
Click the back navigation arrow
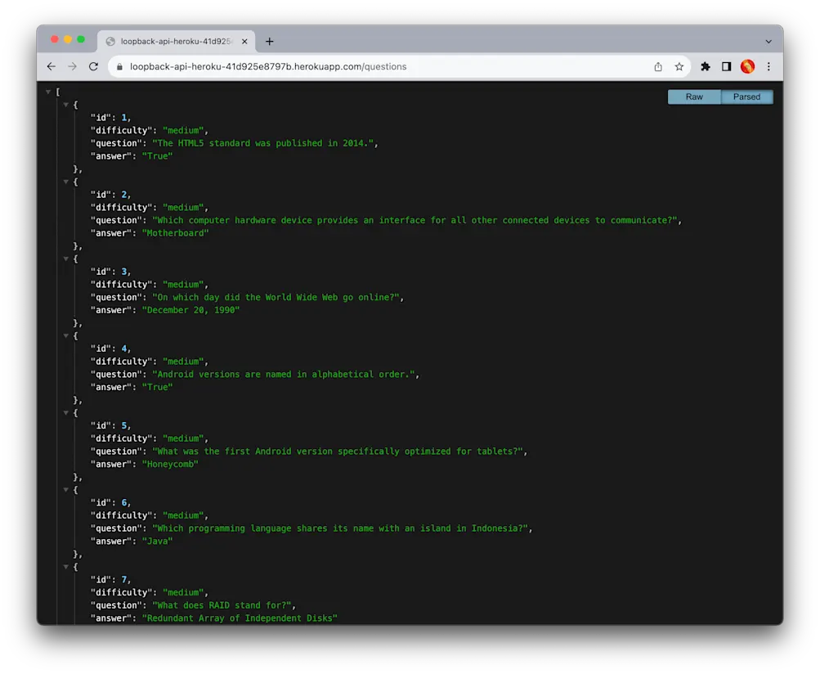51,66
